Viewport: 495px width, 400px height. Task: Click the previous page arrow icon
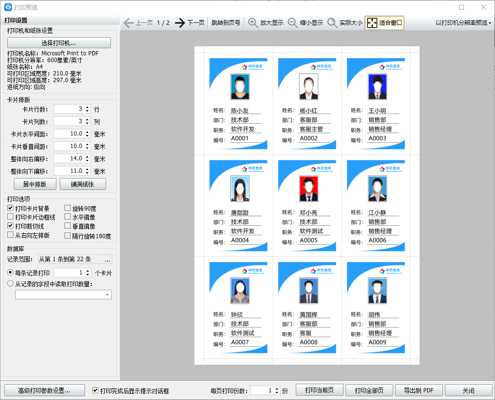tap(128, 23)
